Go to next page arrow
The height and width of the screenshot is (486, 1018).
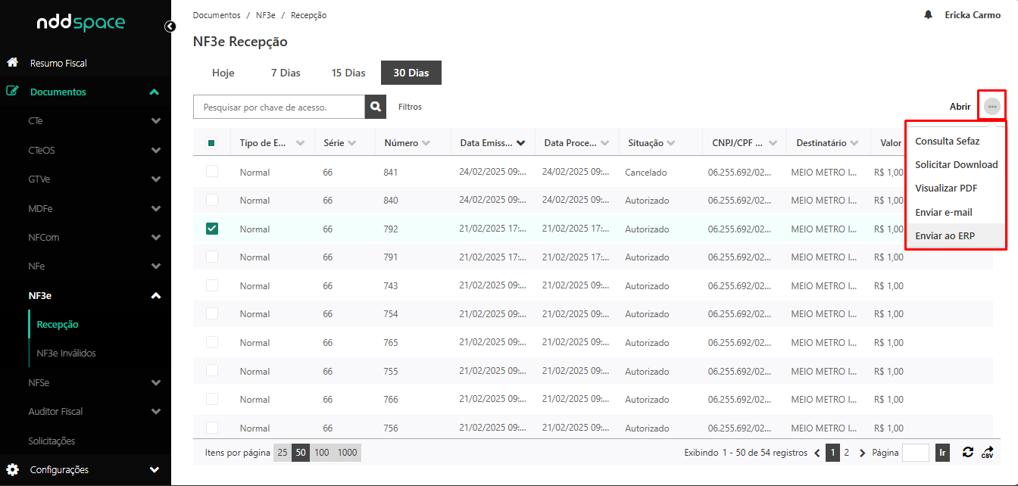(862, 453)
